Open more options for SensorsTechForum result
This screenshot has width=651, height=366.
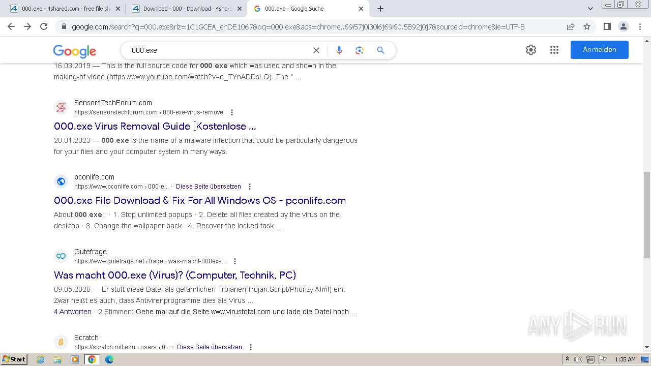(232, 112)
